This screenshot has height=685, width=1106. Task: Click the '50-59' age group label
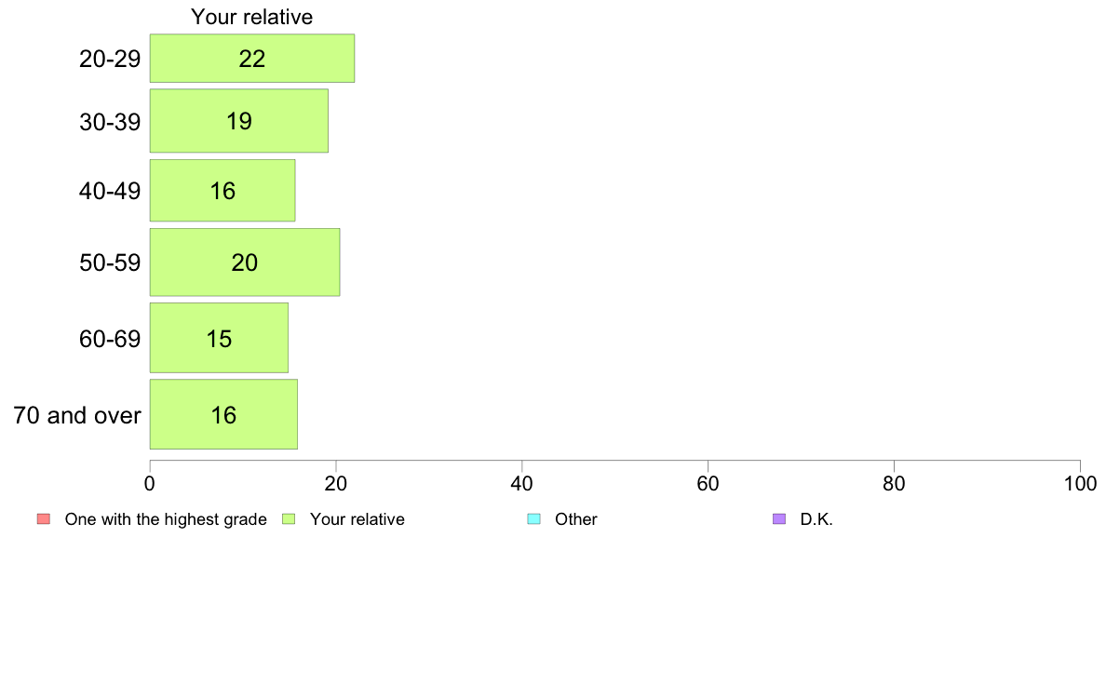coord(110,262)
